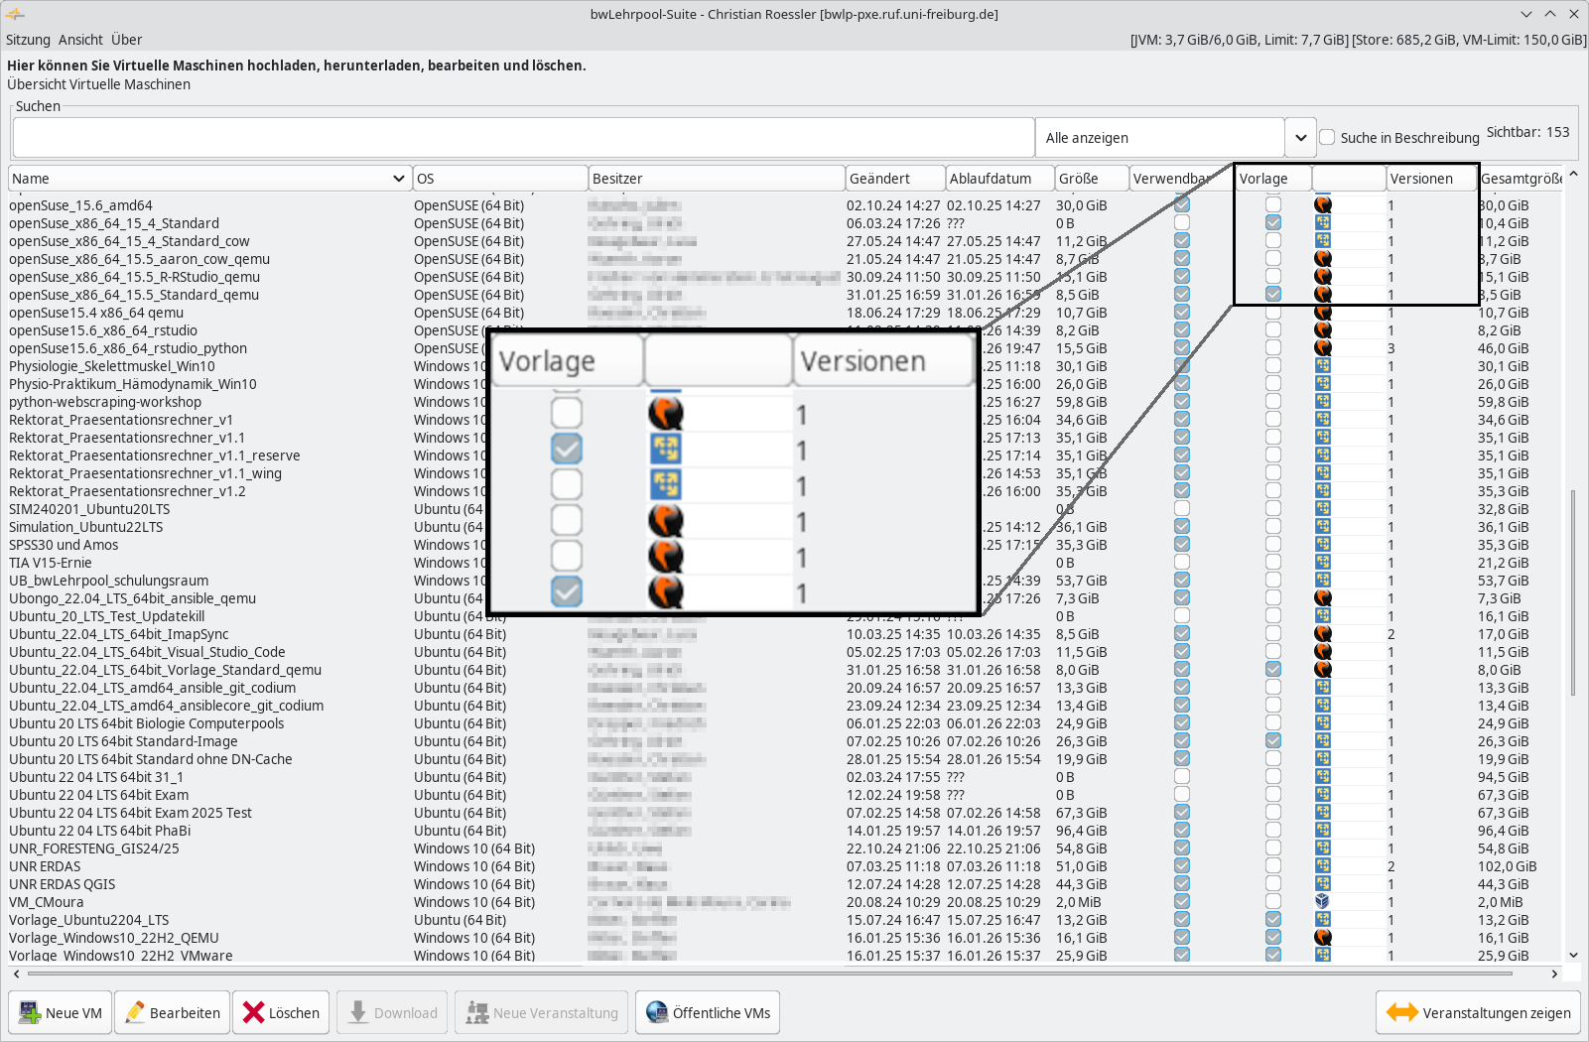Click the bwLehrpool logo in the title bar
Viewport: 1589px width, 1042px height.
coord(16,14)
